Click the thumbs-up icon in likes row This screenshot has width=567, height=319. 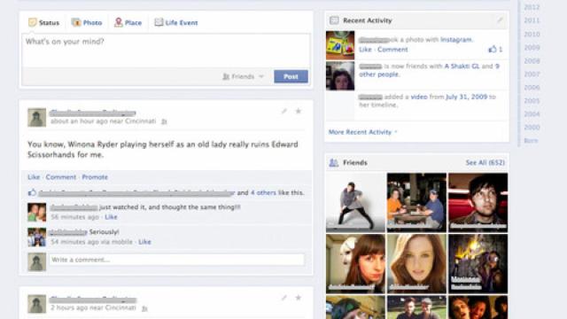pos(32,192)
